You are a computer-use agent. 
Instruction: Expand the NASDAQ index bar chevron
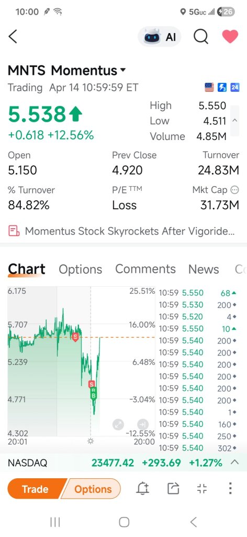(x=234, y=463)
